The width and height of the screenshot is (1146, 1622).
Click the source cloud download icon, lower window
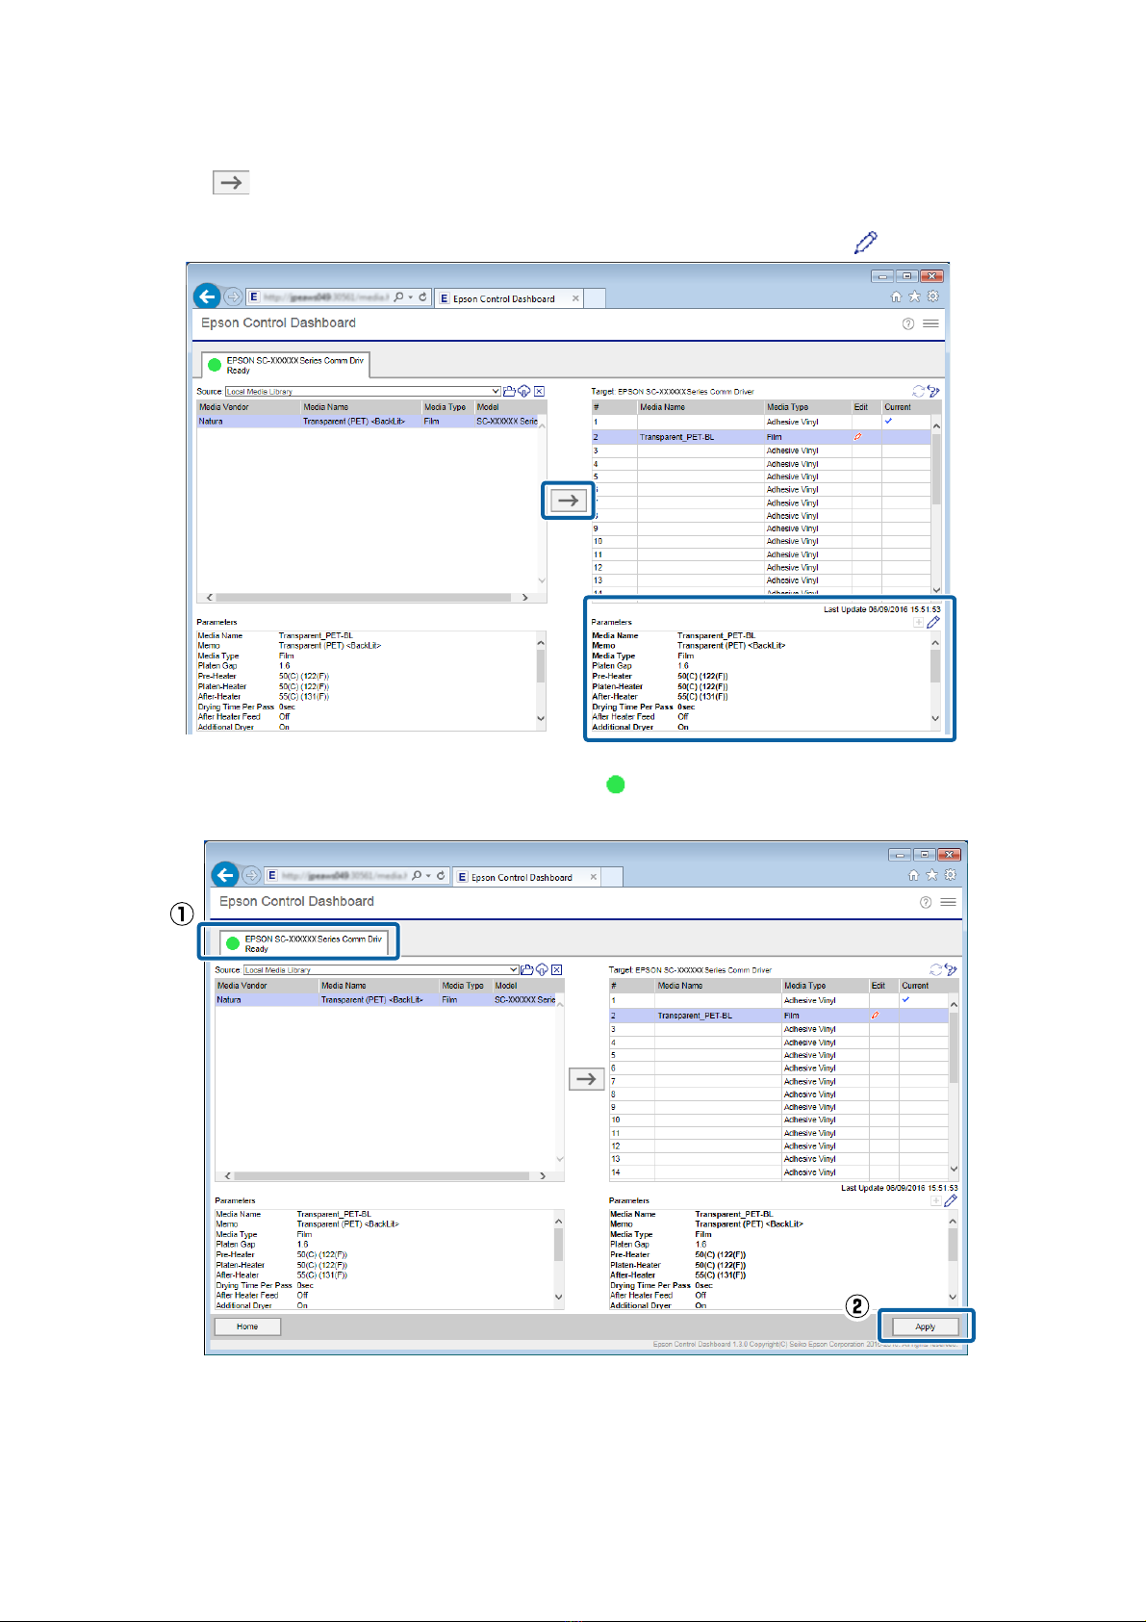(x=542, y=969)
